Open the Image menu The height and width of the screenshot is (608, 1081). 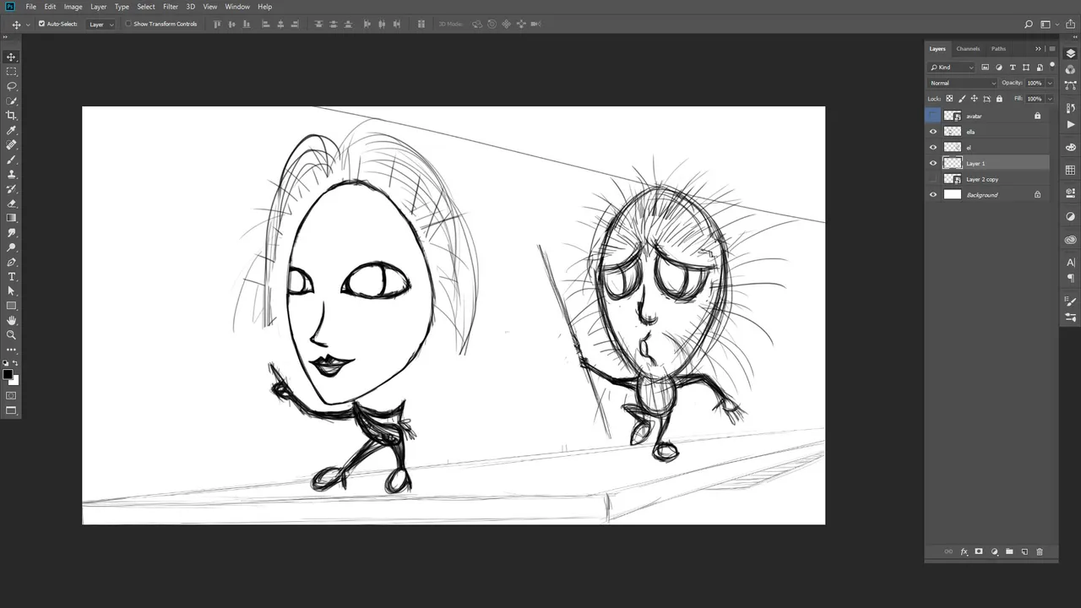point(73,7)
